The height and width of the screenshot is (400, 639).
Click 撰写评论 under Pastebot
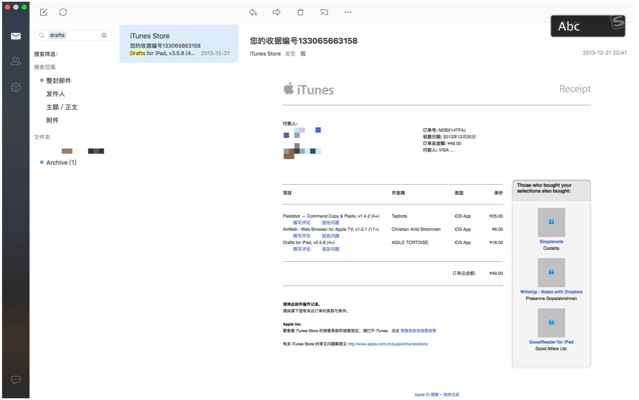point(301,223)
